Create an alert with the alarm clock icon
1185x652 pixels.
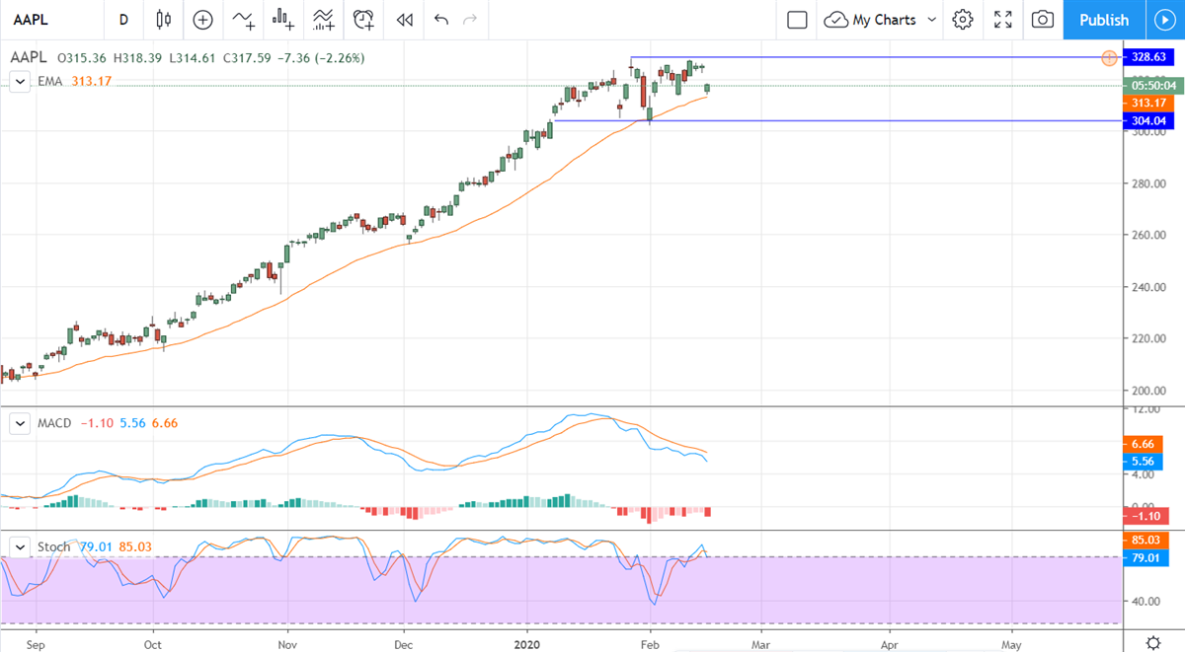pyautogui.click(x=364, y=20)
